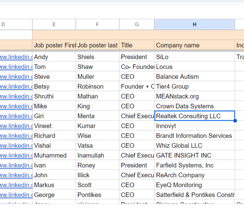Select the 'Farfield Systems, Inc' cell
The image size is (244, 209).
pyautogui.click(x=195, y=165)
